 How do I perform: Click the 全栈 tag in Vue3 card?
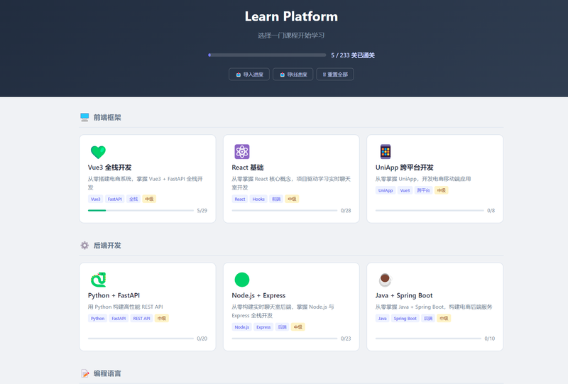pos(133,199)
